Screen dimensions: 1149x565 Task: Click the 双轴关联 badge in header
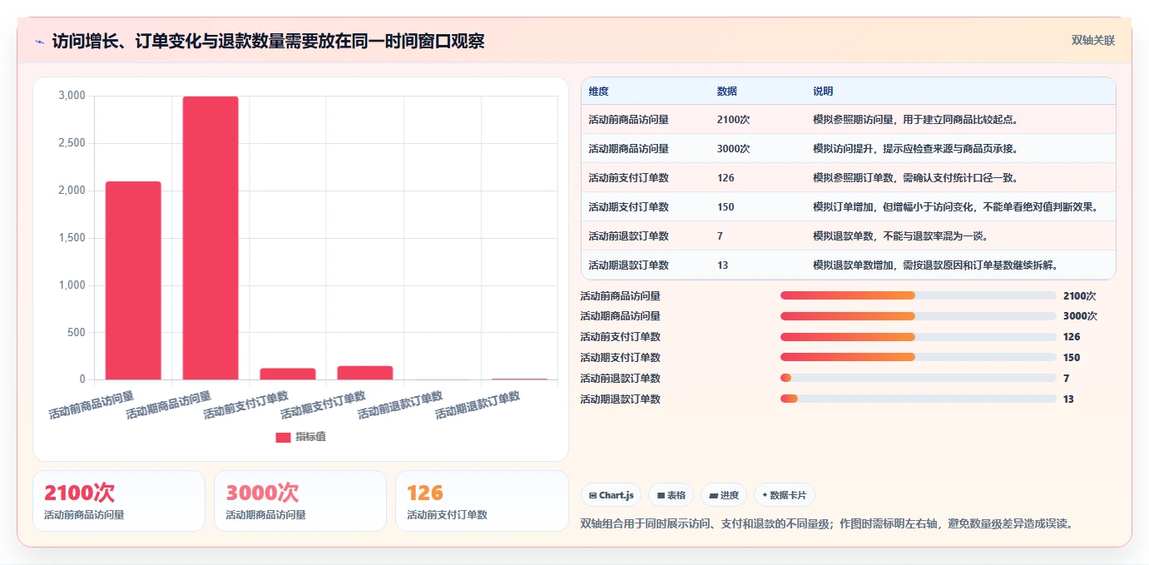1092,41
